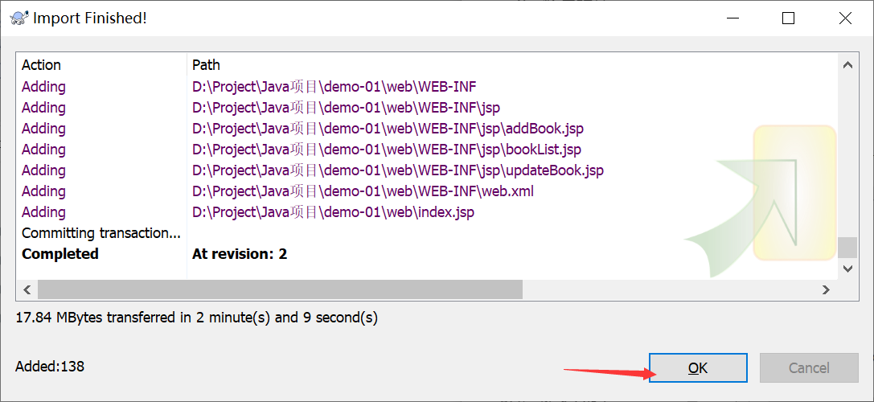Select the Committing transaction row
This screenshot has height=402, width=874.
point(101,233)
